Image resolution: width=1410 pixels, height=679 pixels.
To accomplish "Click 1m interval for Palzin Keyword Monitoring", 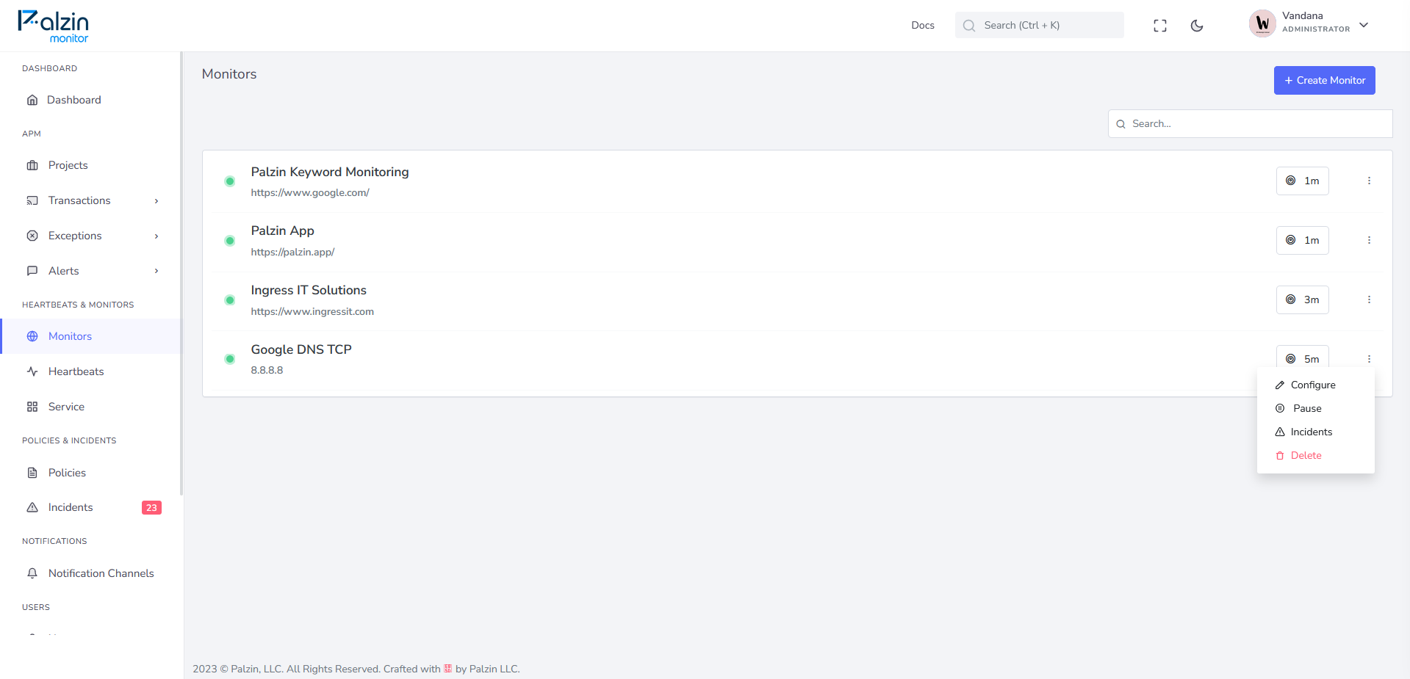I will coord(1302,181).
